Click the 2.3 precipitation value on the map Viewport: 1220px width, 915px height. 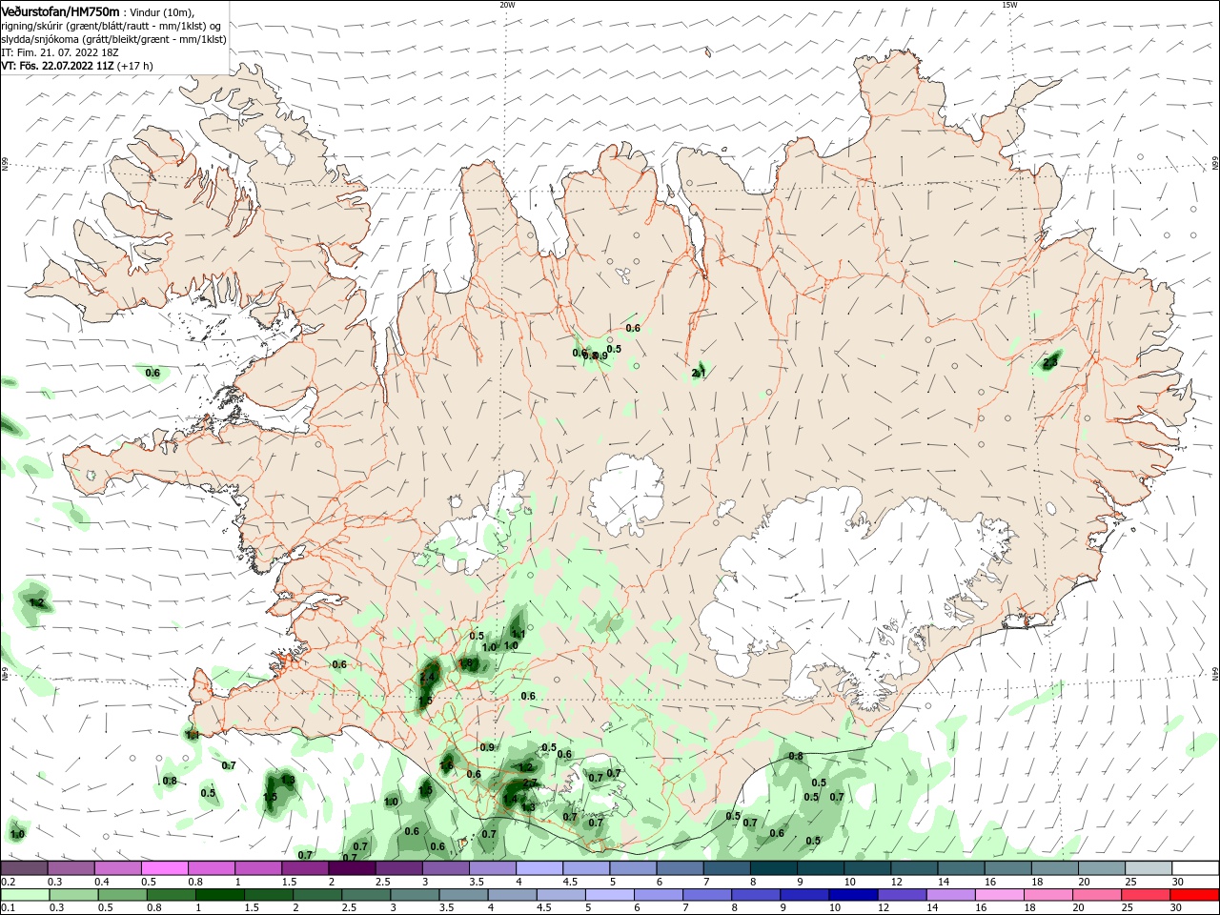[1050, 362]
